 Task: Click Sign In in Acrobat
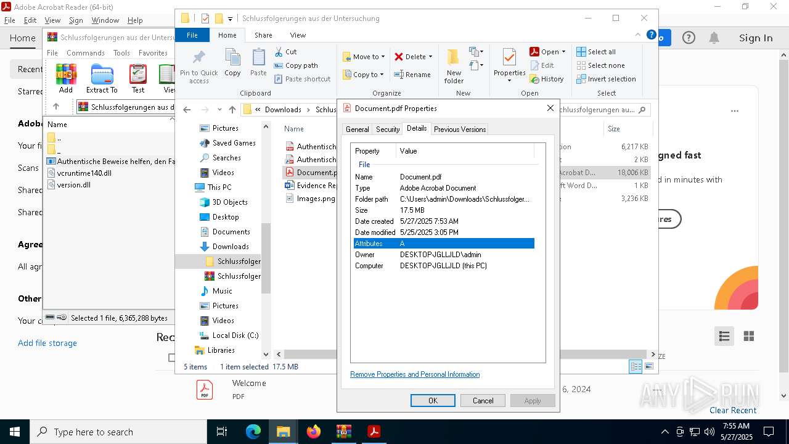coord(756,38)
